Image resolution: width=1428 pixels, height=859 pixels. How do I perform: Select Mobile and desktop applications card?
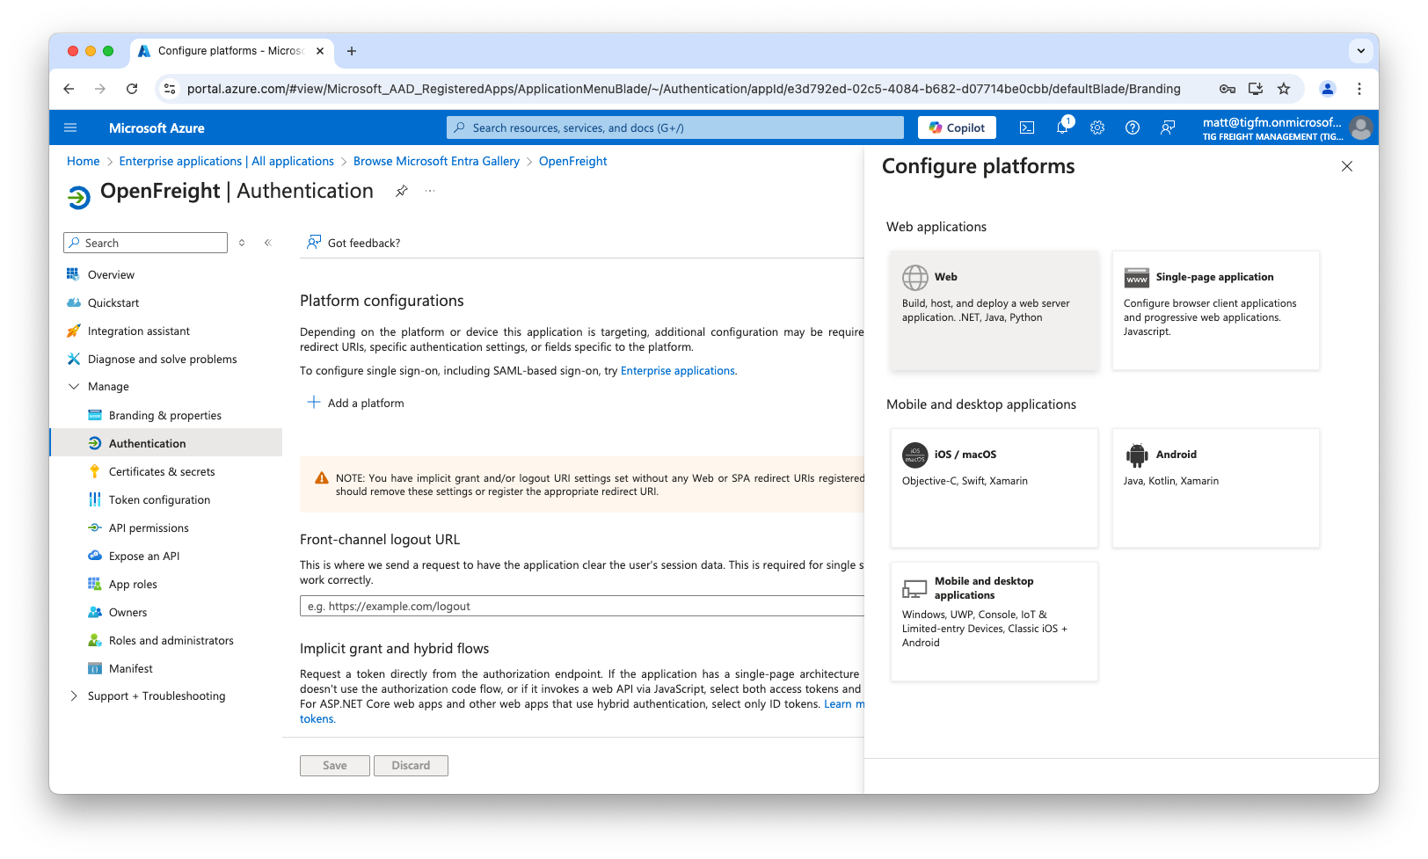click(x=994, y=622)
